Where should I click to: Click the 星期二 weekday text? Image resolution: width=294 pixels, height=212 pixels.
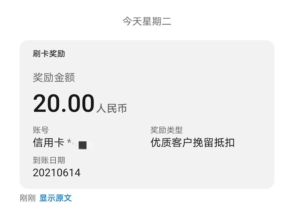tap(157, 21)
